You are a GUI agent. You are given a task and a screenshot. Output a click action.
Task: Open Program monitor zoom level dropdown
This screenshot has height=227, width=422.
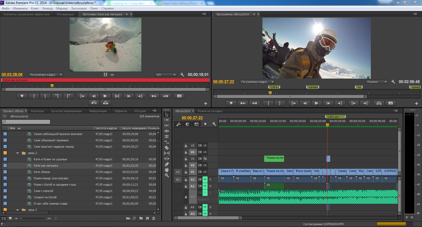257,82
